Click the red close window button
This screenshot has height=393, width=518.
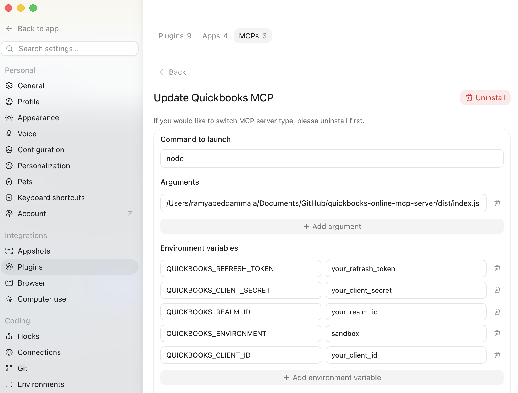[x=9, y=8]
